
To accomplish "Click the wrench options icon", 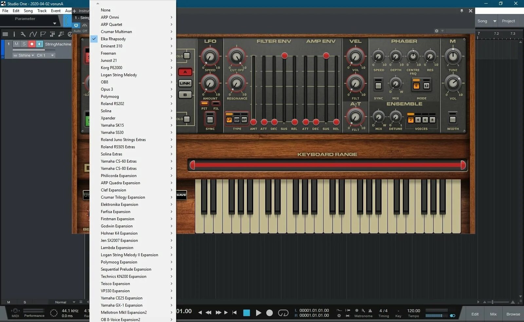I will [23, 34].
